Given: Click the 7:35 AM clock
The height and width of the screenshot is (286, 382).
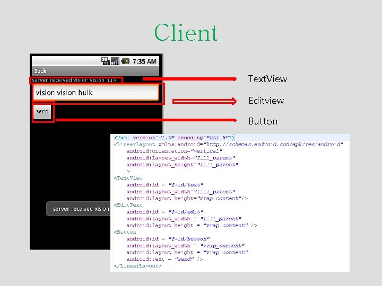Looking at the screenshot, I should click(x=144, y=61).
